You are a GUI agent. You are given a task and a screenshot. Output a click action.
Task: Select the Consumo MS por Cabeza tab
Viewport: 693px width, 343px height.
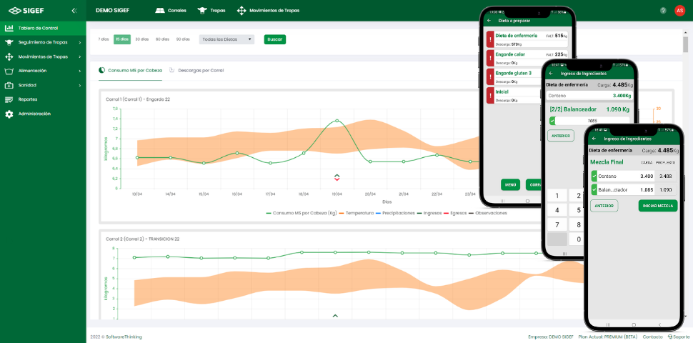coord(131,71)
